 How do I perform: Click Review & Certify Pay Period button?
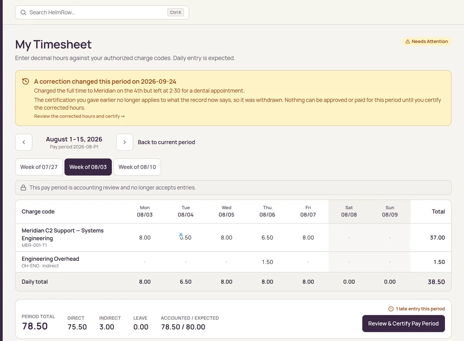pos(403,324)
